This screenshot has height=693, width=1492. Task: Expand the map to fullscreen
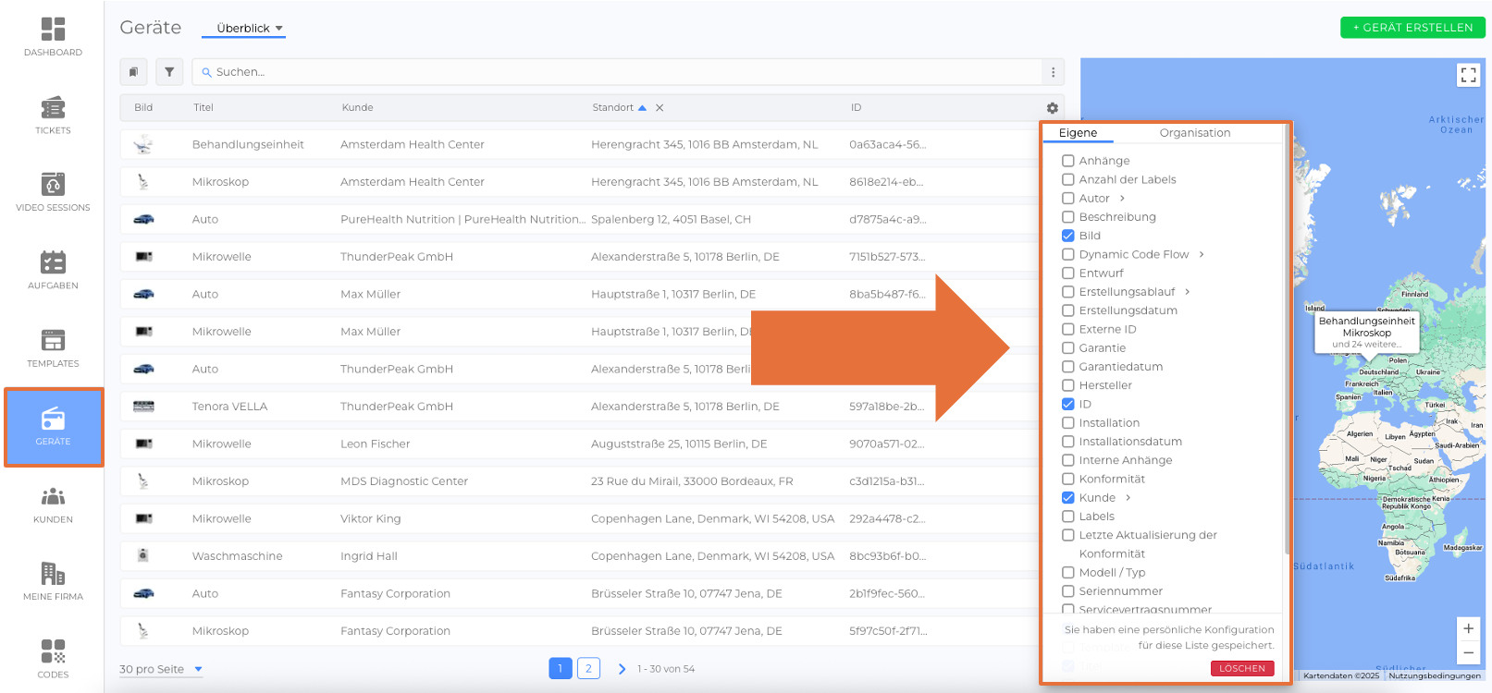[1468, 76]
